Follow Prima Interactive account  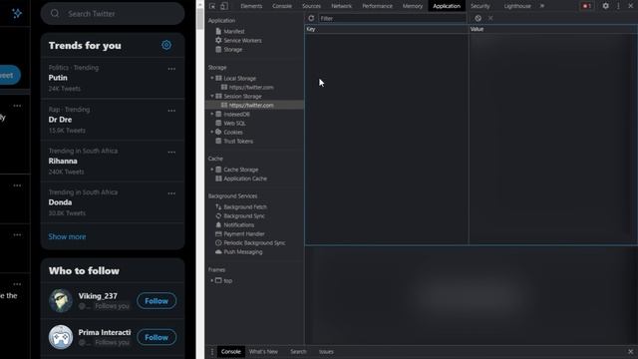point(157,337)
